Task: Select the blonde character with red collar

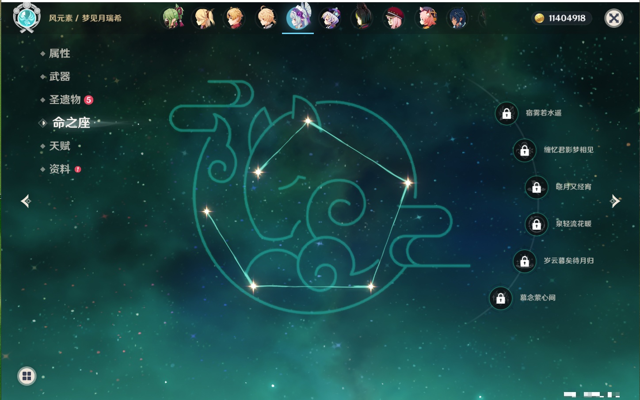Action: pos(235,18)
